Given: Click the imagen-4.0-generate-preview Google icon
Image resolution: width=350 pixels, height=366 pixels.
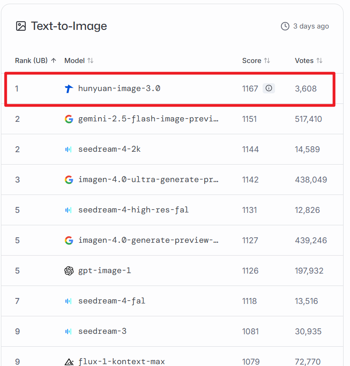Looking at the screenshot, I should [69, 240].
